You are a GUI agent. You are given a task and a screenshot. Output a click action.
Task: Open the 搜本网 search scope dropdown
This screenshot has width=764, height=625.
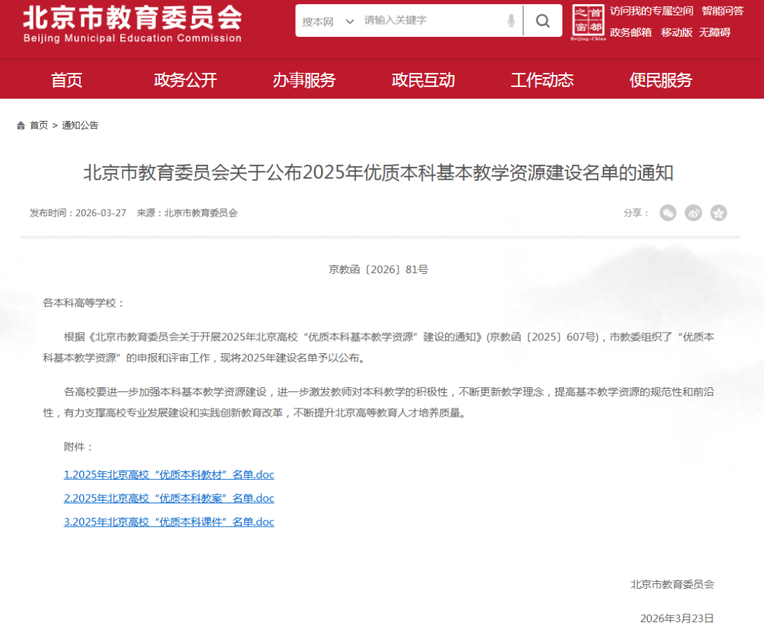[325, 21]
